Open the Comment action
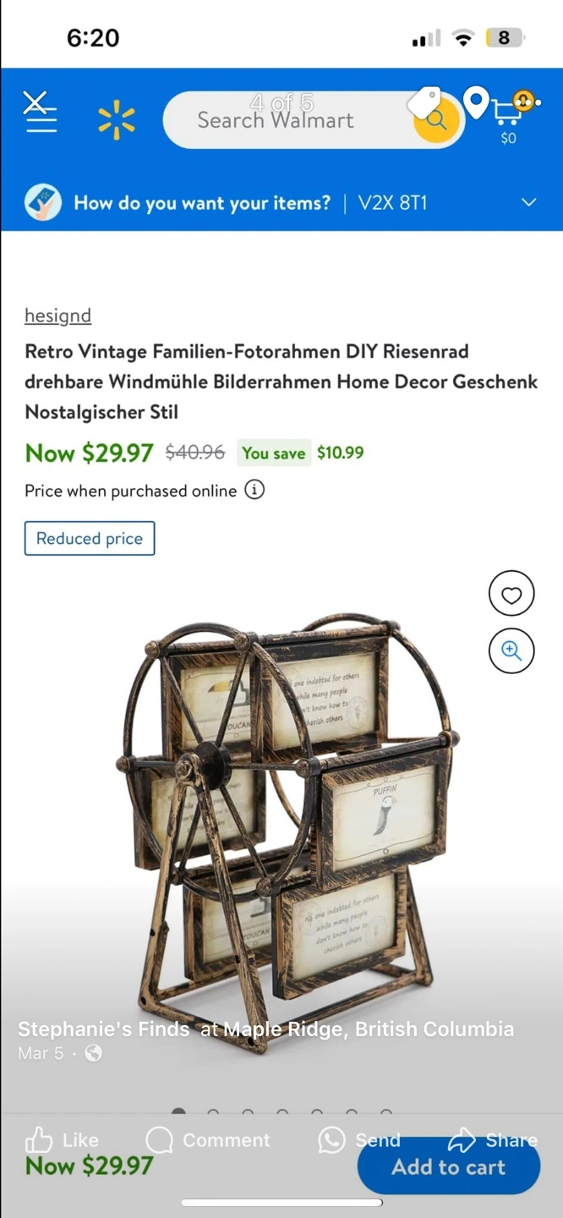 click(208, 1140)
